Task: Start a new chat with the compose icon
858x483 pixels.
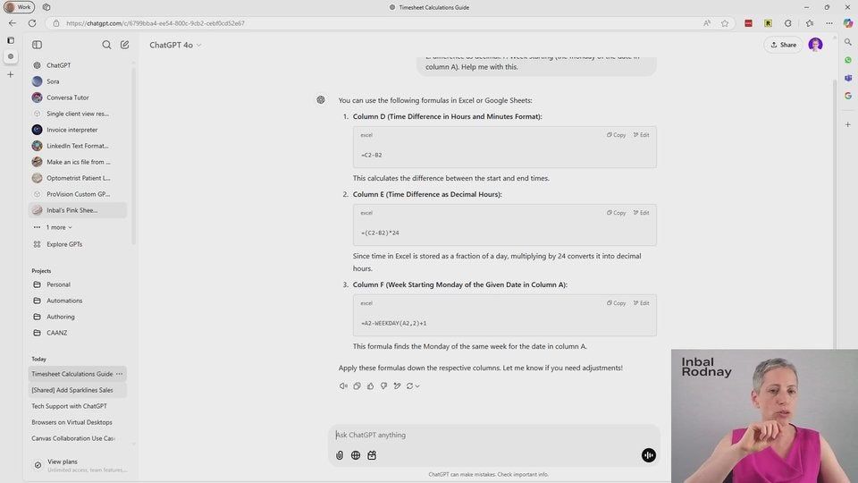Action: (125, 45)
